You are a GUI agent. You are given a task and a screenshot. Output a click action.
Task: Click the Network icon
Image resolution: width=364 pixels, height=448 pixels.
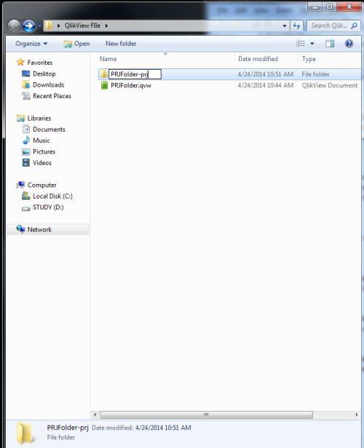tap(20, 229)
